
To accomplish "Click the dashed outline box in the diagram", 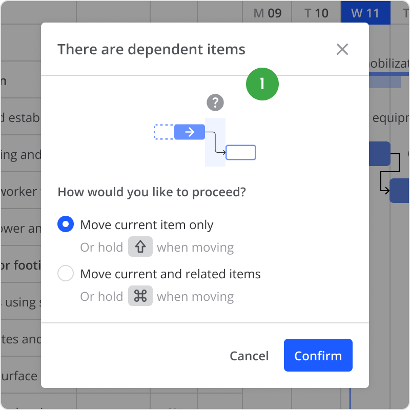I will pyautogui.click(x=164, y=132).
